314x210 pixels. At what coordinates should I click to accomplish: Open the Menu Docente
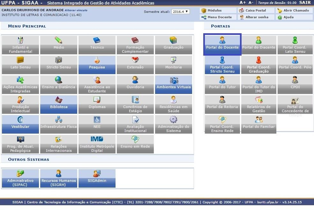(216, 17)
